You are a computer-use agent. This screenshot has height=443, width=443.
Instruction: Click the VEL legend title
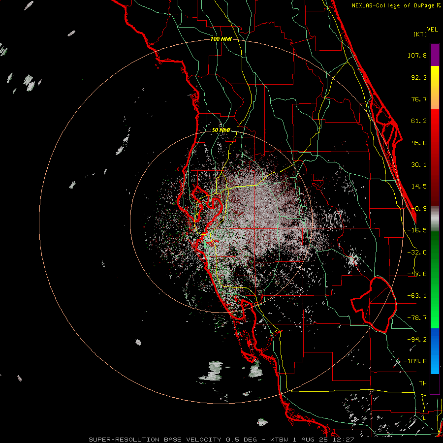(432, 30)
